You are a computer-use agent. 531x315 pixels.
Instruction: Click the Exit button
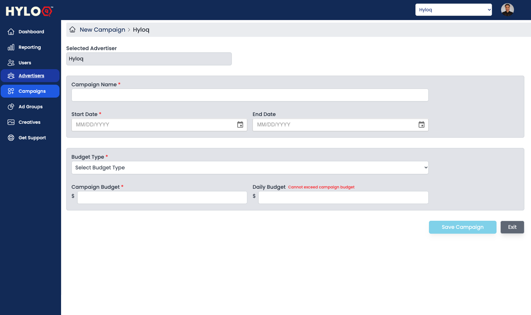point(512,227)
